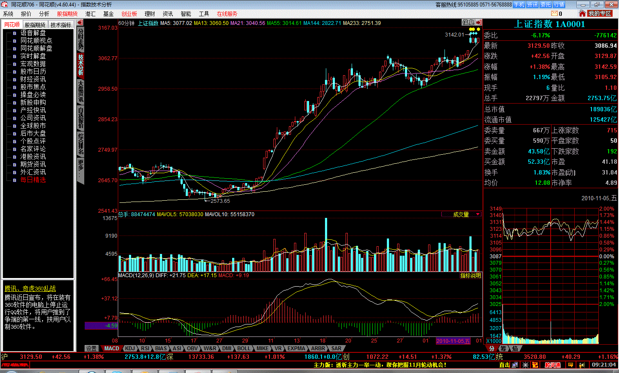
Task: Open the 港汇 menu
Action: tap(90, 14)
